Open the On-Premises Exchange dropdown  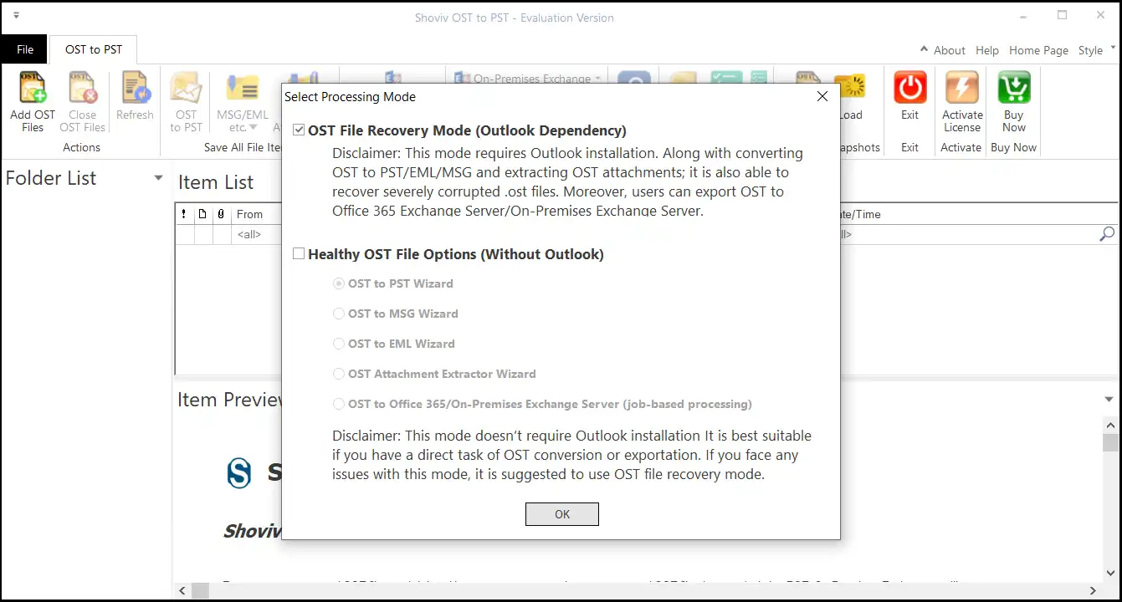[528, 79]
